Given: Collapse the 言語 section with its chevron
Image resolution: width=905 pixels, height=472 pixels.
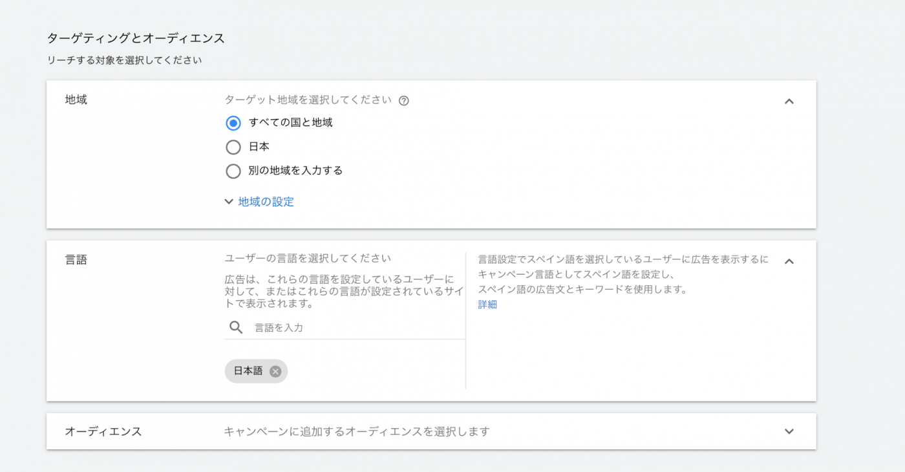Looking at the screenshot, I should 789,261.
